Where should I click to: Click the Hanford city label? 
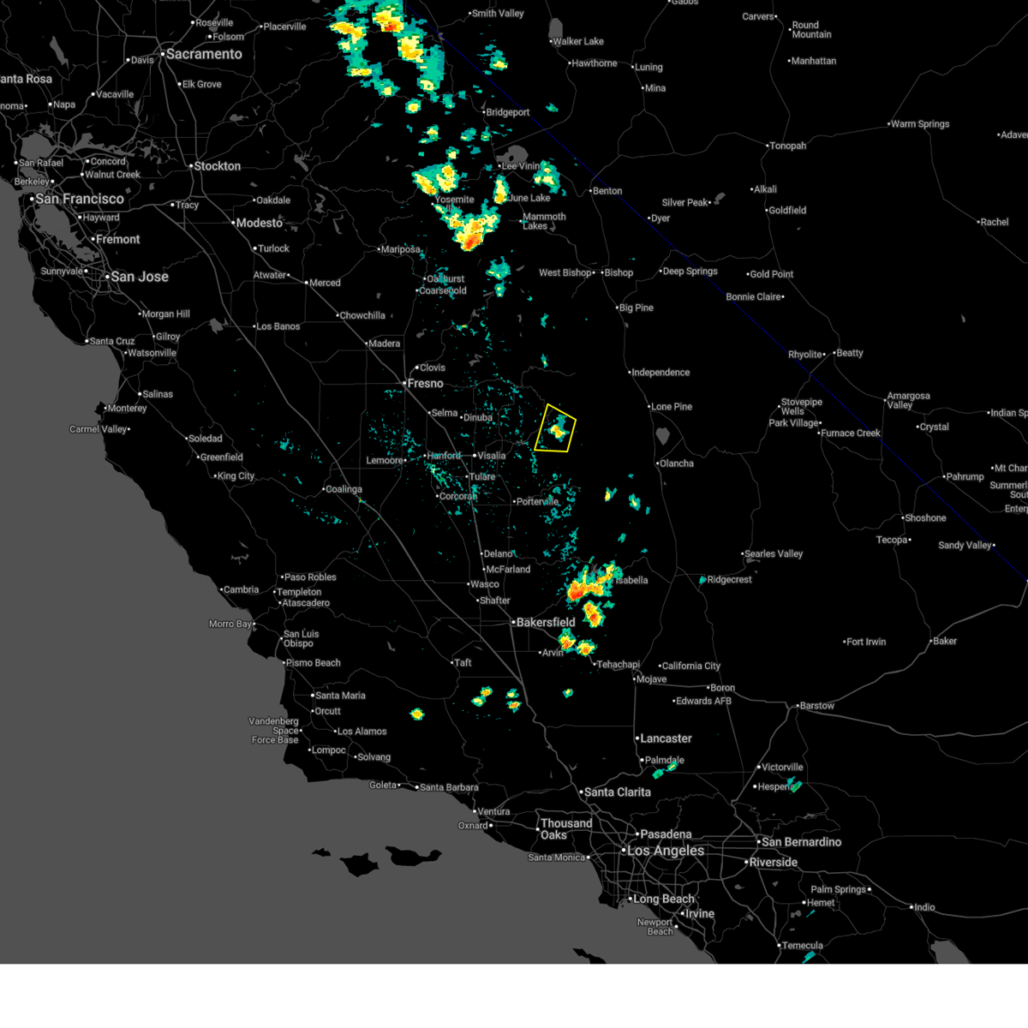[444, 456]
